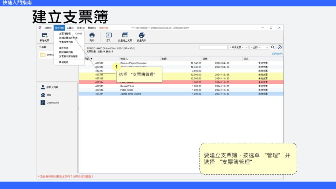Open the 帮助(H) menu
This screenshot has width=336, height=189.
[x=92, y=28]
